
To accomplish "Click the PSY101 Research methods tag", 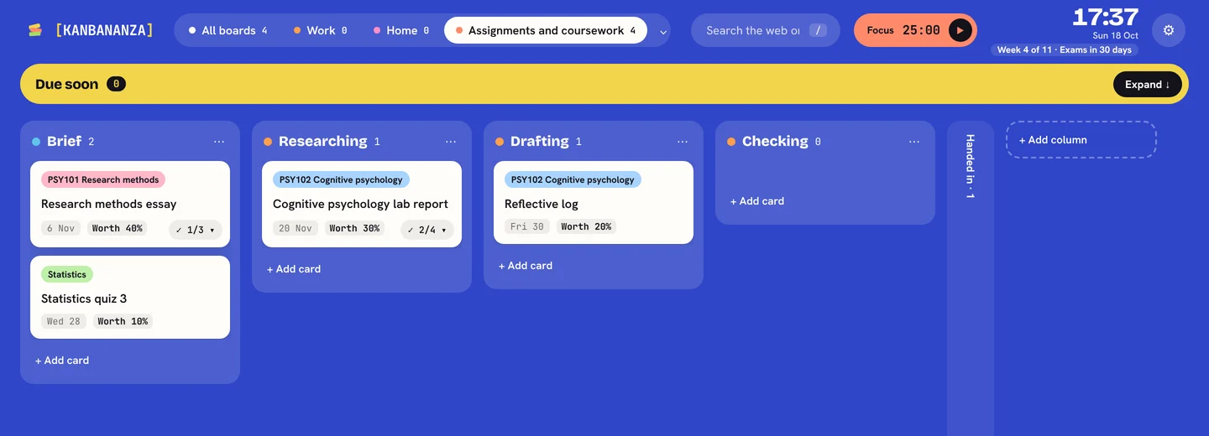I will [103, 179].
